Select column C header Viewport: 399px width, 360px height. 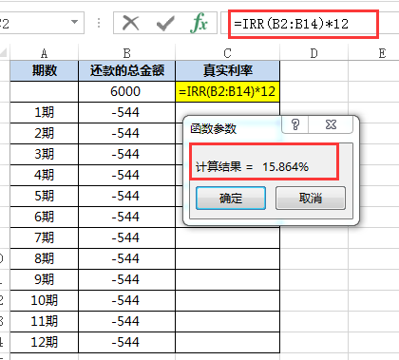coord(227,53)
